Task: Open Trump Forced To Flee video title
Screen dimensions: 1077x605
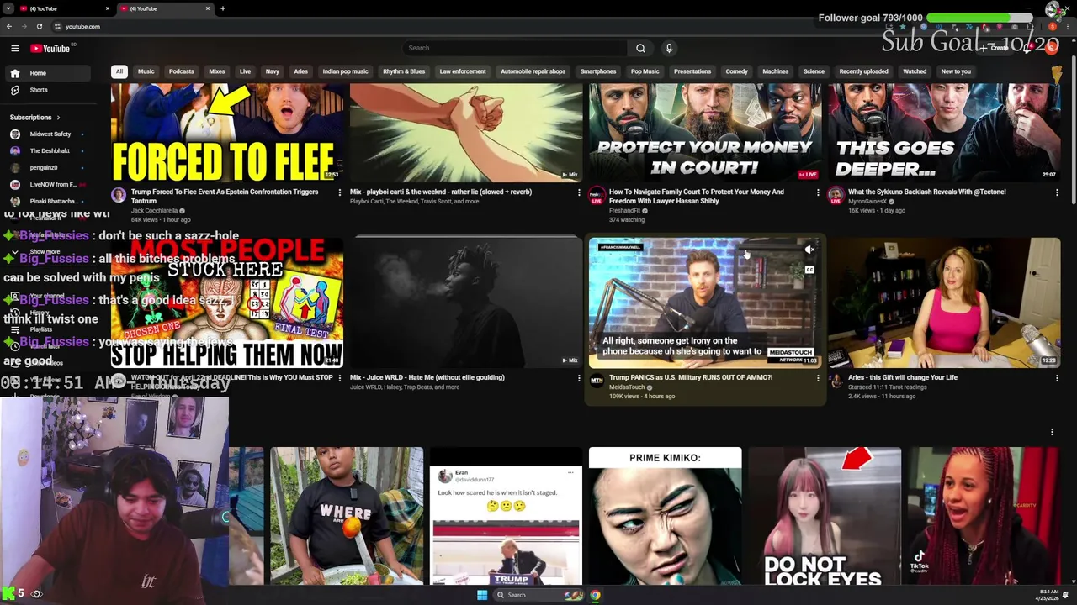Action: (x=225, y=197)
